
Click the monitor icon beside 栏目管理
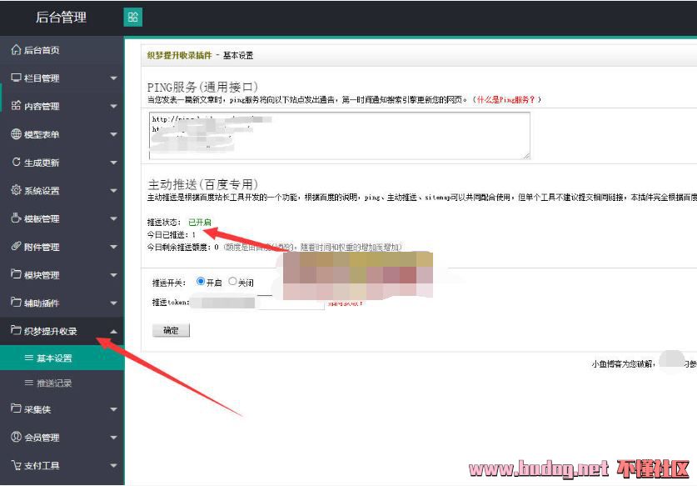coord(16,78)
